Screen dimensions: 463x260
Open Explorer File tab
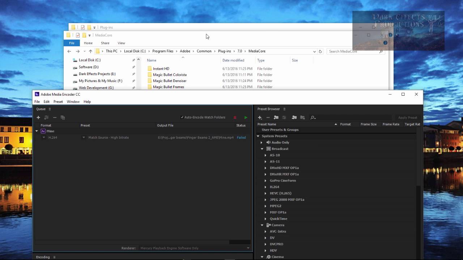pyautogui.click(x=72, y=43)
